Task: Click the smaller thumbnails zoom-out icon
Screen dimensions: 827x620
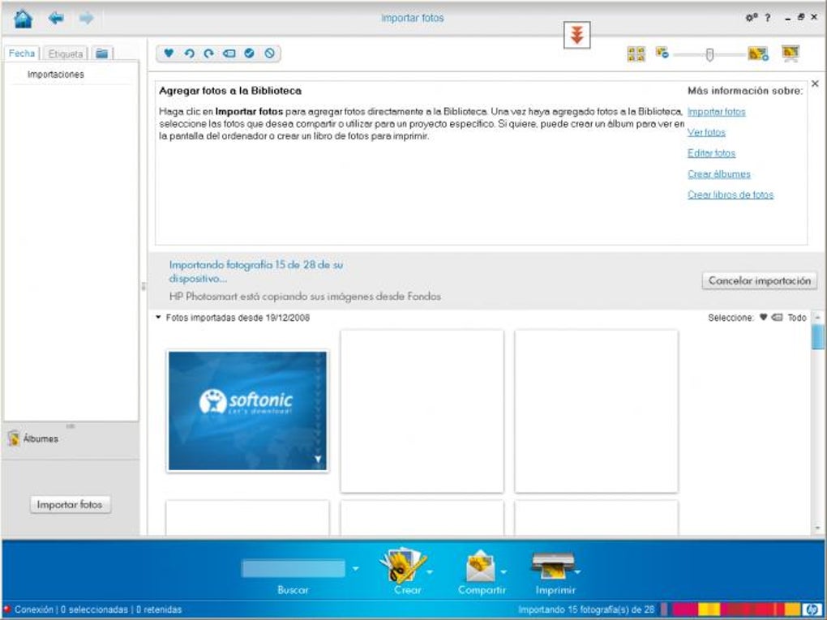Action: 662,53
